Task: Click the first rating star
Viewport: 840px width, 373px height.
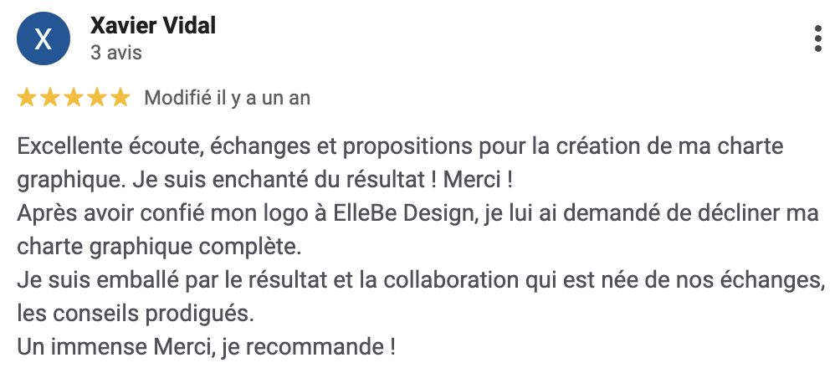Action: (x=27, y=98)
